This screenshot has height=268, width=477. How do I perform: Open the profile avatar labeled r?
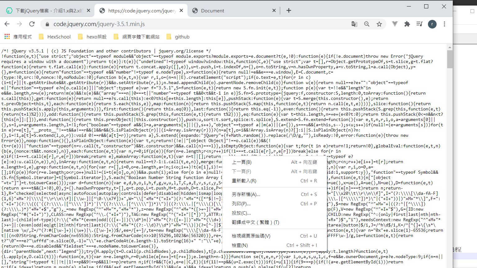coord(432,24)
